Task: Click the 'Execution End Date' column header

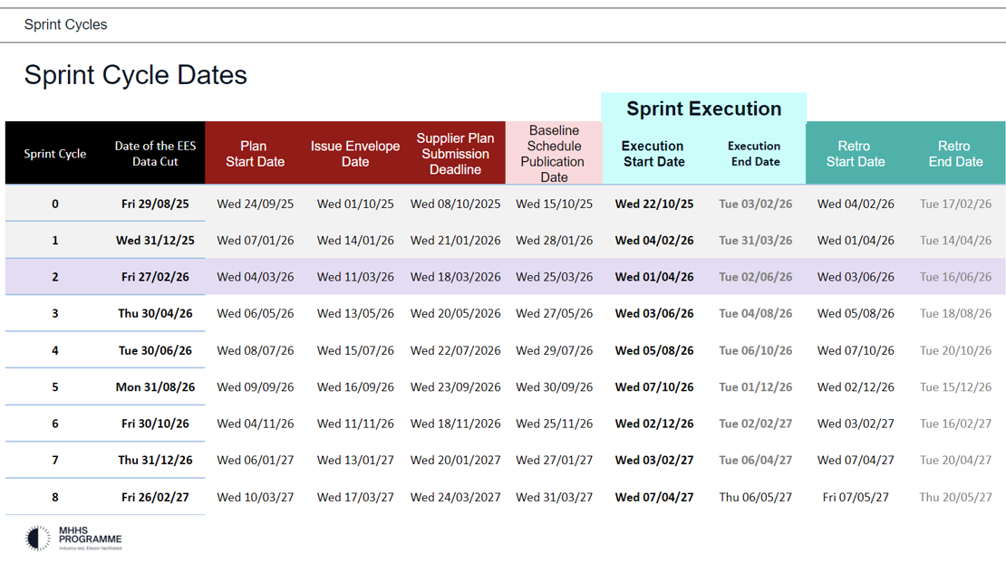Action: pos(755,153)
